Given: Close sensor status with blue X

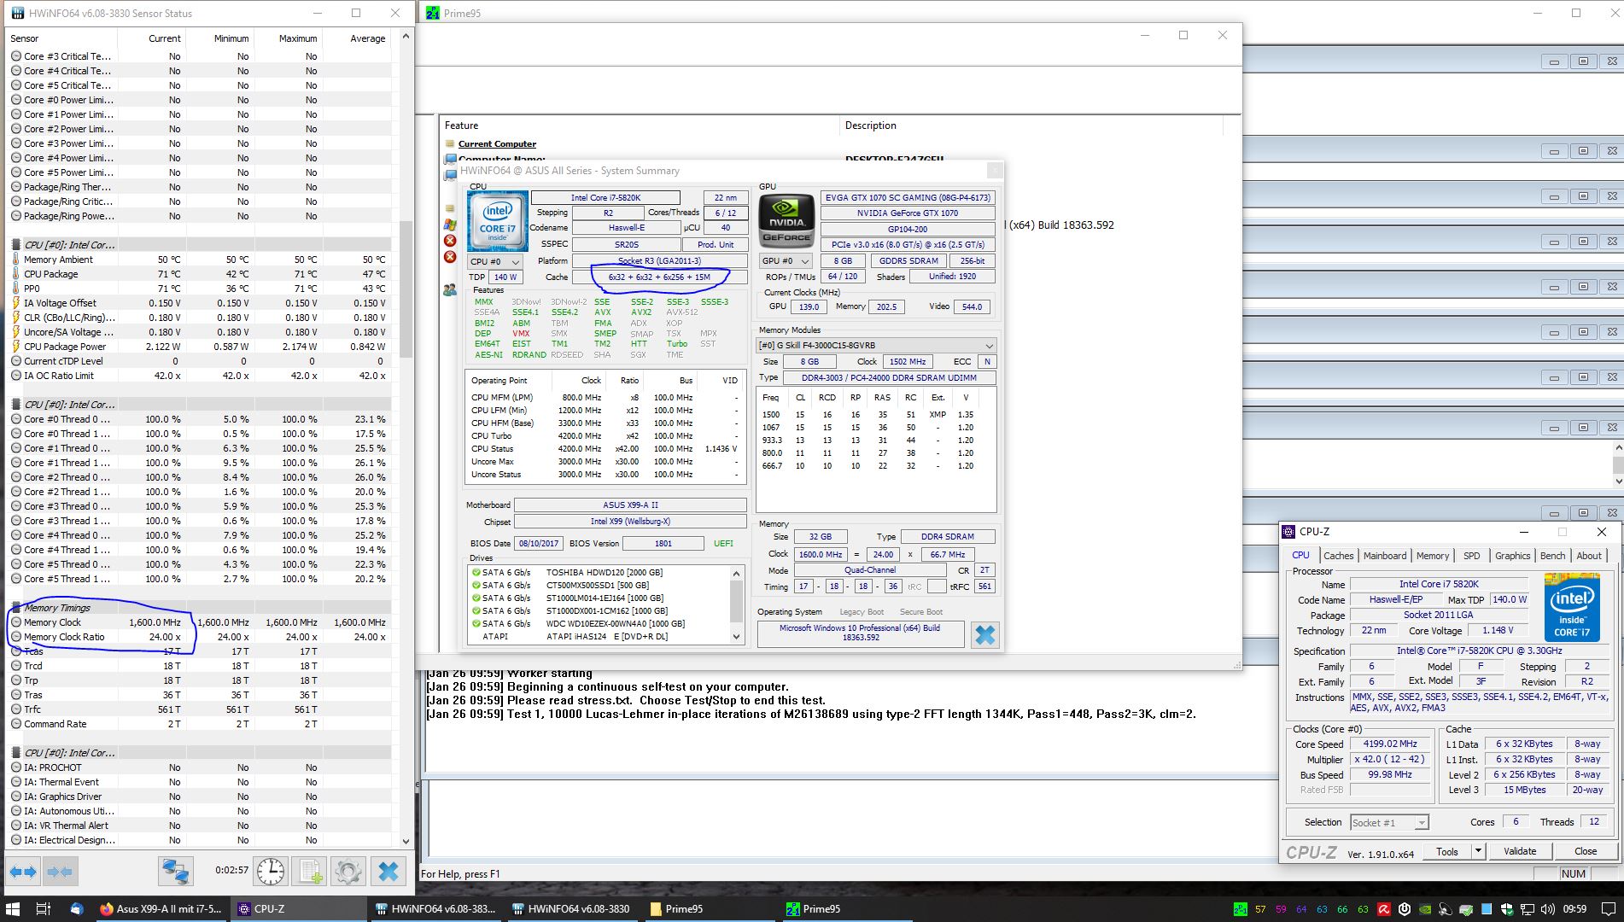Looking at the screenshot, I should click(388, 871).
